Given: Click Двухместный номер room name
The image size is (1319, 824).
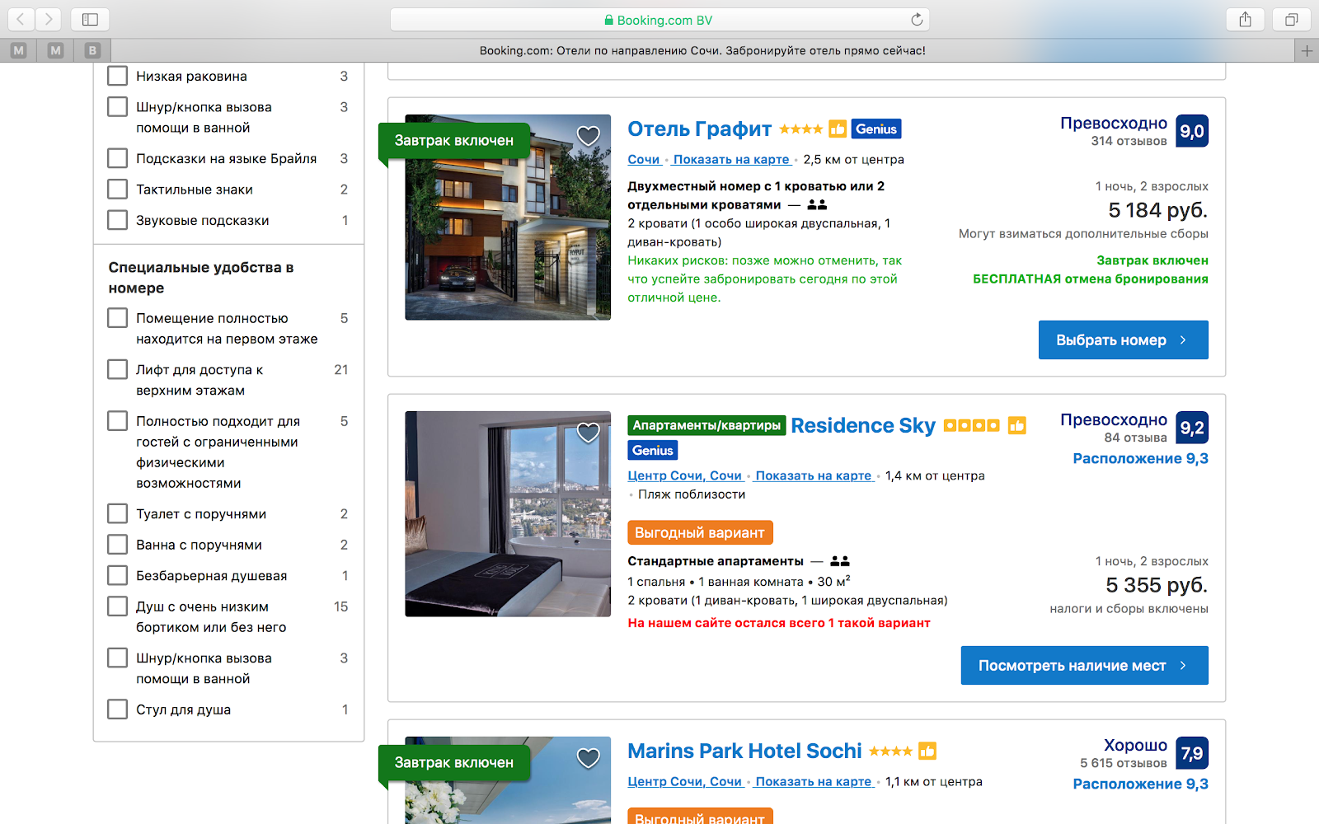Looking at the screenshot, I should (756, 195).
